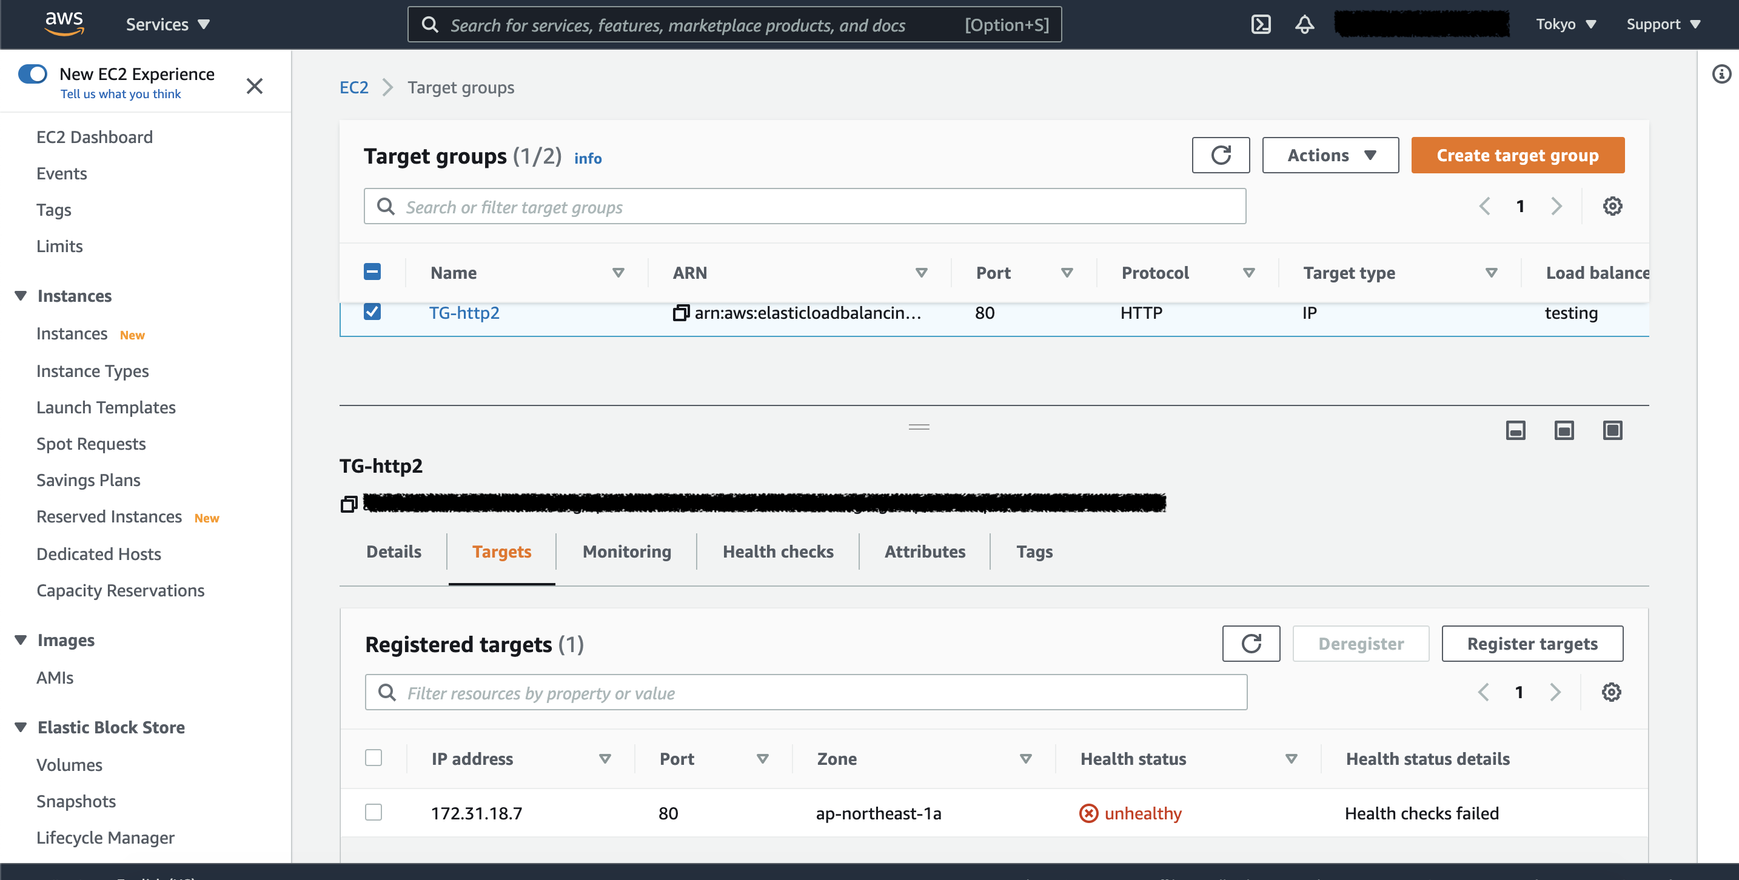1739x880 pixels.
Task: Toggle the New EC2 Experience switch
Action: [32, 73]
